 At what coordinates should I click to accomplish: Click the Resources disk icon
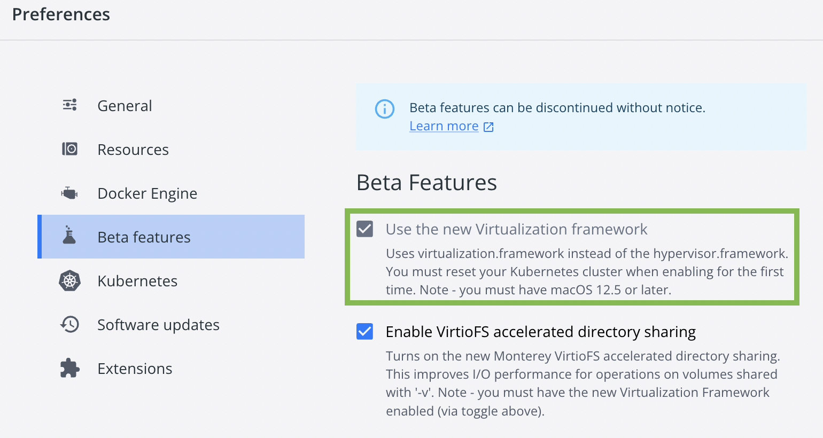pyautogui.click(x=70, y=148)
